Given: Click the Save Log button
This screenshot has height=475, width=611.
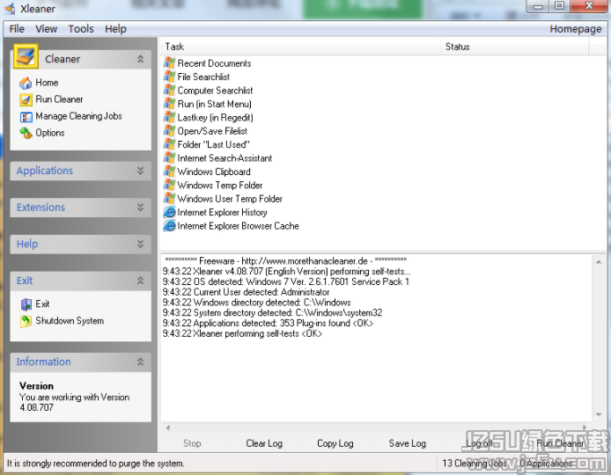Looking at the screenshot, I should (408, 443).
